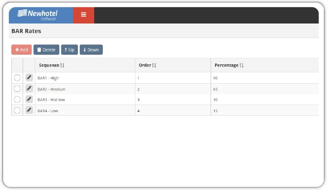This screenshot has width=327, height=190.
Task: Select the radio button for BAR4 - Low
Action: (17, 110)
